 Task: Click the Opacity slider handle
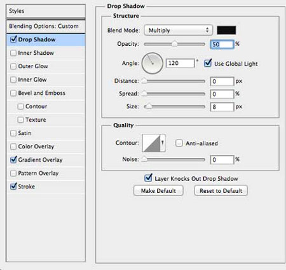[x=174, y=44]
